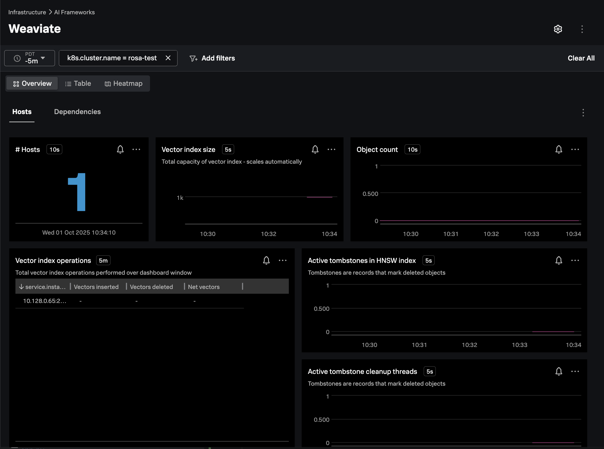Screen dimensions: 604x449
Task: Click bell on Active tombstones in HNSW index
Action: [559, 260]
